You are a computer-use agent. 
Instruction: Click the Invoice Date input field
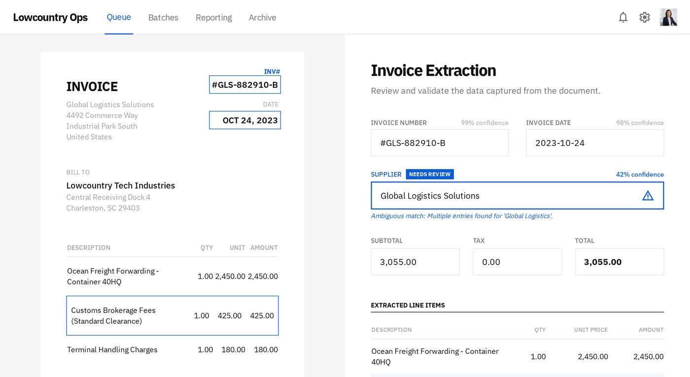coord(595,143)
